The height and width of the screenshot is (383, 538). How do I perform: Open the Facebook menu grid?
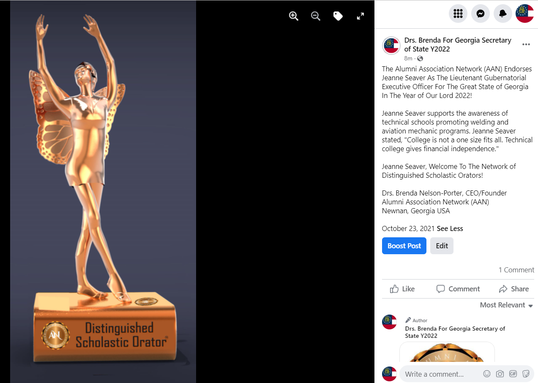tap(458, 14)
